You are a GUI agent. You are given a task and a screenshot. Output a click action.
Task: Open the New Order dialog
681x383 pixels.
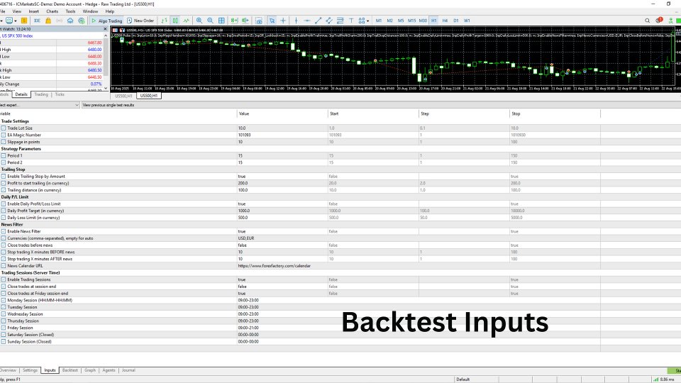[x=140, y=21]
